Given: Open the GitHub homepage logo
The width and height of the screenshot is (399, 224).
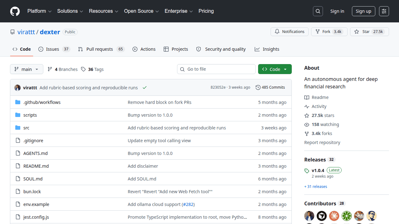Looking at the screenshot, I should [15, 11].
